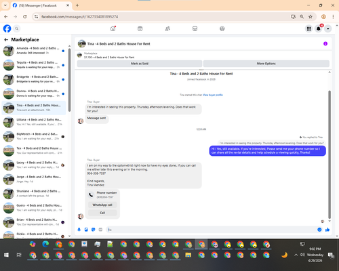Open Tequila's conversation in the list
This screenshot has height=271, width=339.
(34, 65)
